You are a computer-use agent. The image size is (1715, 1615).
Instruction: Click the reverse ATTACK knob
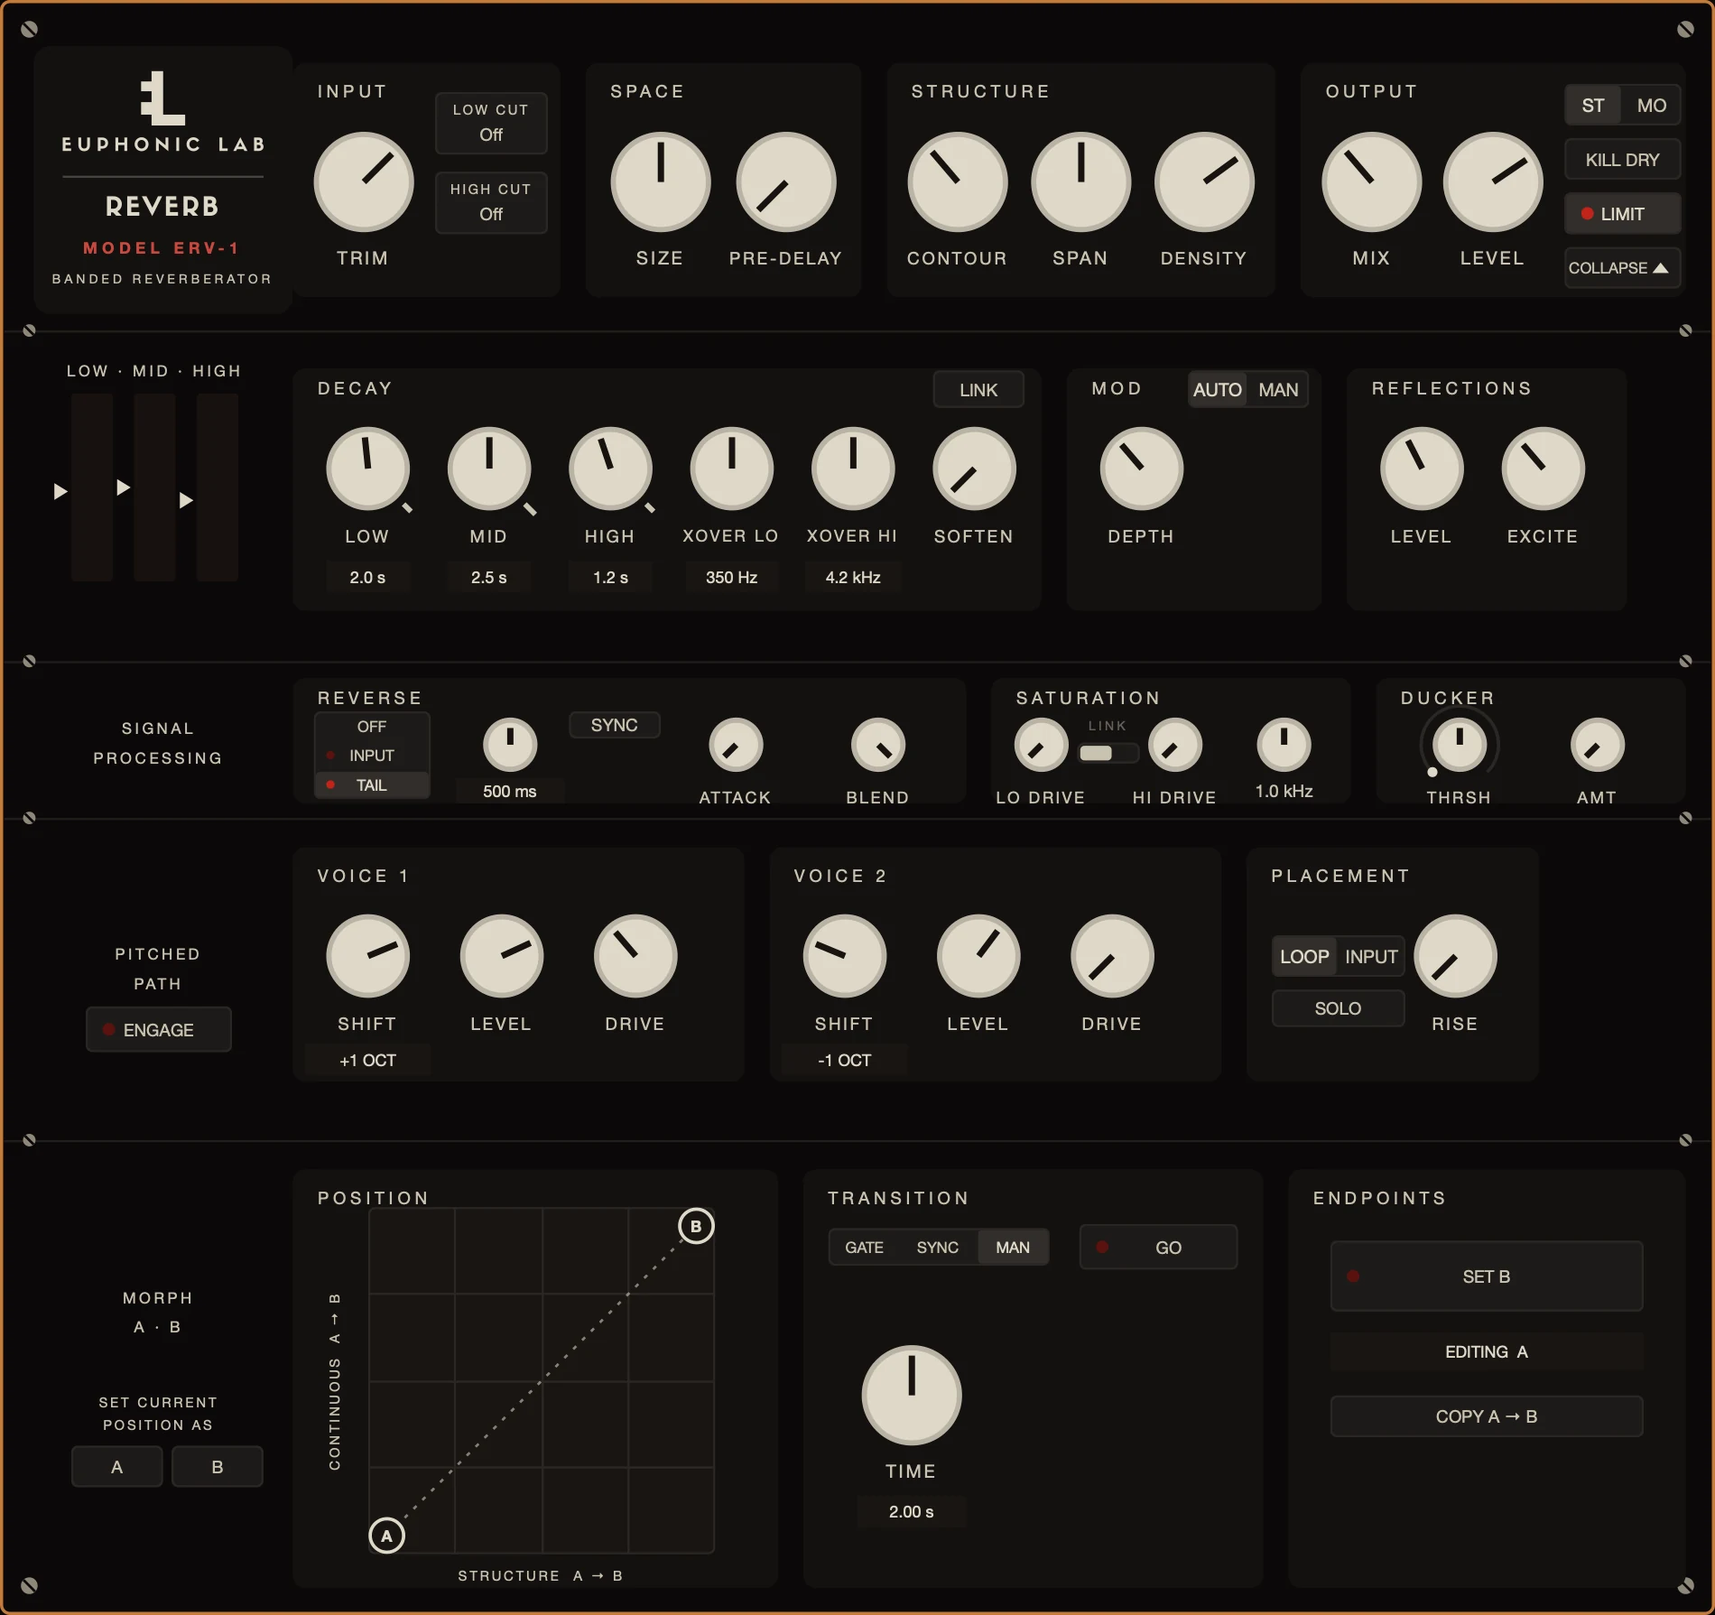[x=736, y=746]
